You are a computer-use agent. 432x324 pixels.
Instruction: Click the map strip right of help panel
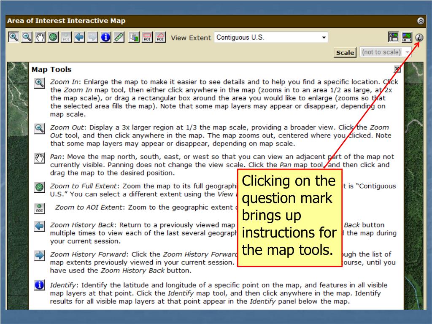pos(413,186)
